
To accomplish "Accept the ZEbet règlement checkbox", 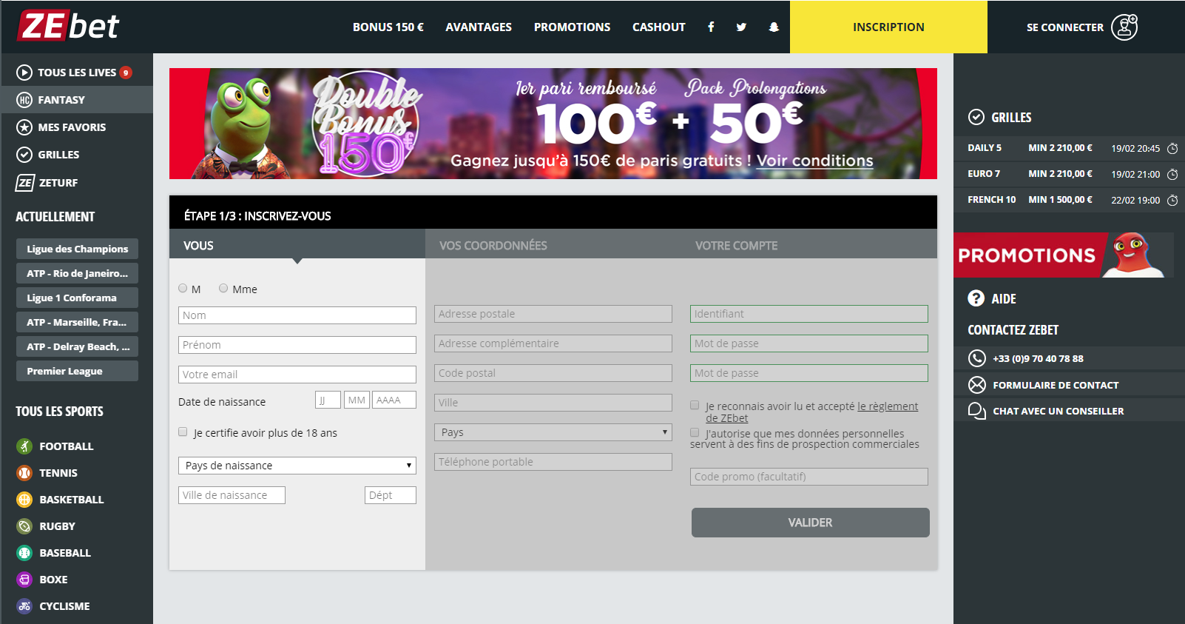I will click(x=695, y=406).
